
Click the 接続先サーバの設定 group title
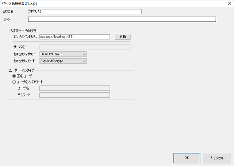point(23,31)
